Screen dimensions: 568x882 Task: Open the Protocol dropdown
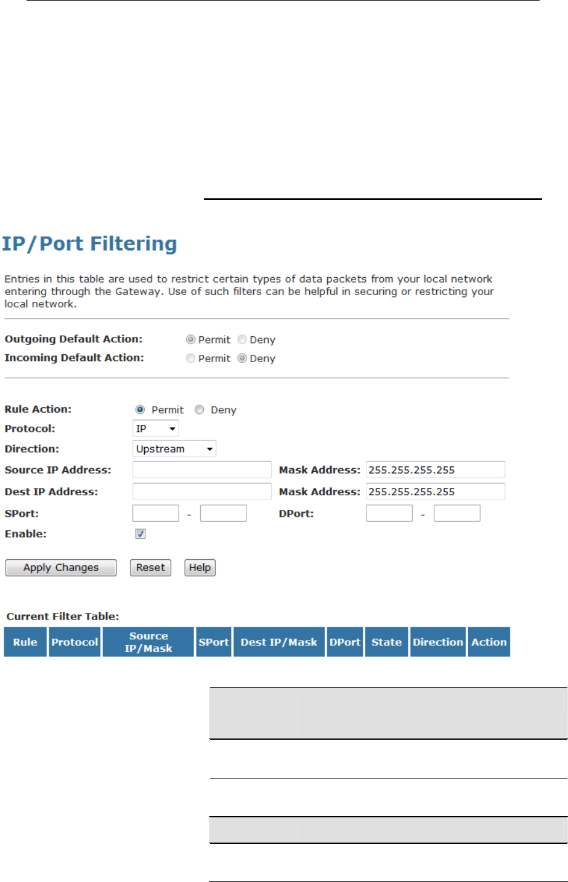156,429
